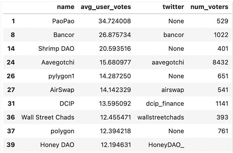Screen dimensions: 233x153
Task: Click row index 31
Action: 11,104
